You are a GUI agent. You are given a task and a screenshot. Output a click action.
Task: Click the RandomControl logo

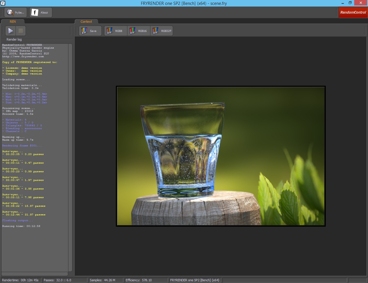[353, 12]
